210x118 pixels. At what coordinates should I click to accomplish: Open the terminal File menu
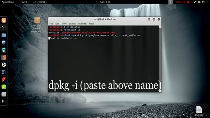[51, 24]
